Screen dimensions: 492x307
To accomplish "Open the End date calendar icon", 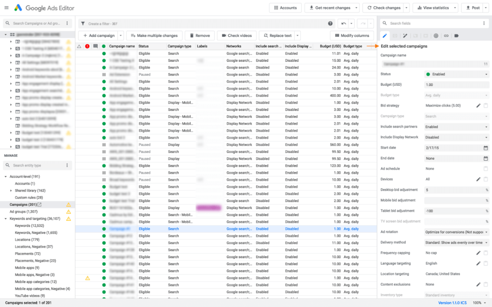I will [486, 158].
